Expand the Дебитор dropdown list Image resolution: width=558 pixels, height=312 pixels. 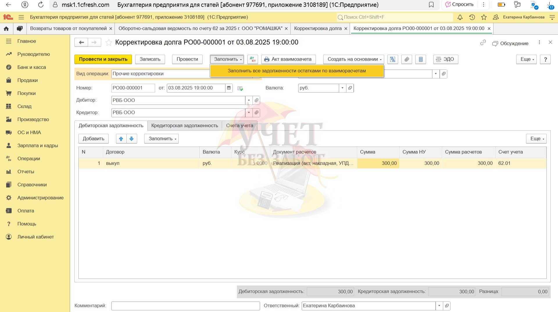point(249,100)
